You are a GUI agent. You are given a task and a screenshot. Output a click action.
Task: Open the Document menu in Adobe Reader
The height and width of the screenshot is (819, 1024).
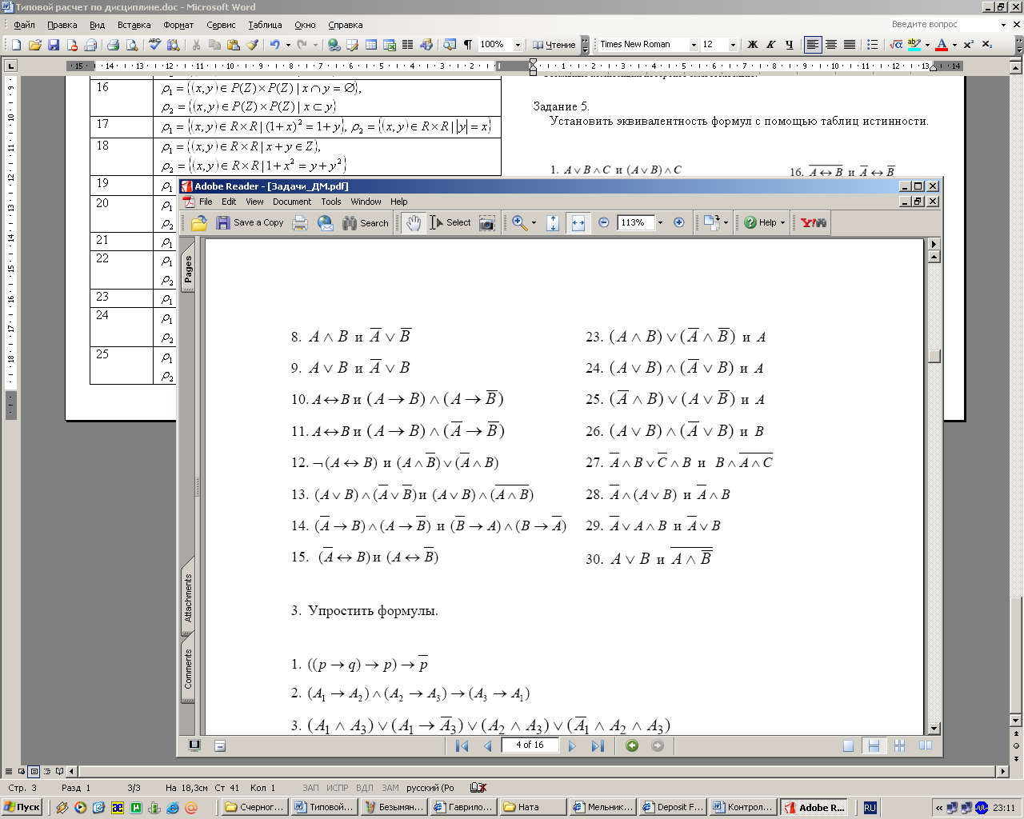coord(292,202)
